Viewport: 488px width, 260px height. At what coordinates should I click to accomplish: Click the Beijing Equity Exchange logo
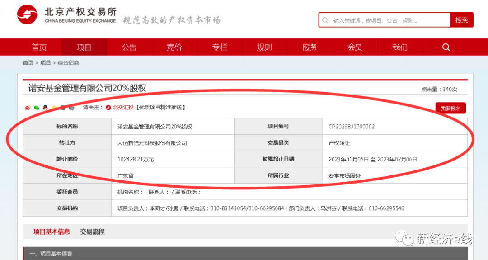(x=27, y=15)
